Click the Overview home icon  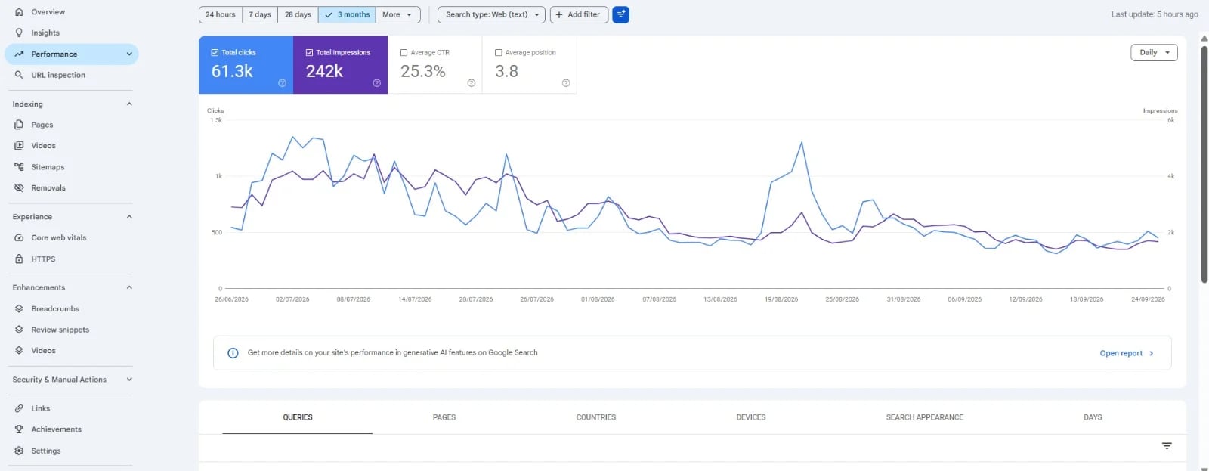coord(19,12)
